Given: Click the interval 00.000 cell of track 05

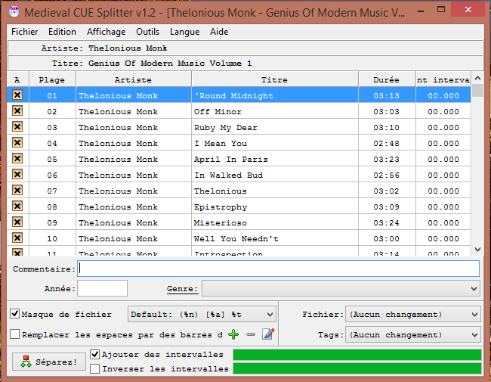Looking at the screenshot, I should (x=443, y=158).
